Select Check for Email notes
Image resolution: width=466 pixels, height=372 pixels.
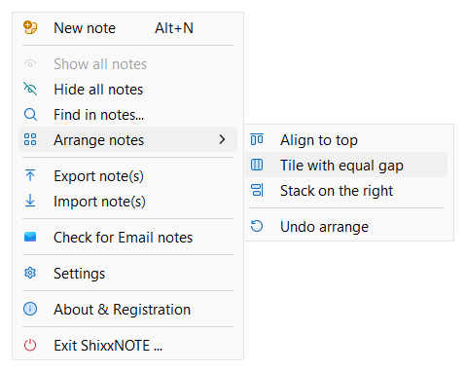coord(127,238)
